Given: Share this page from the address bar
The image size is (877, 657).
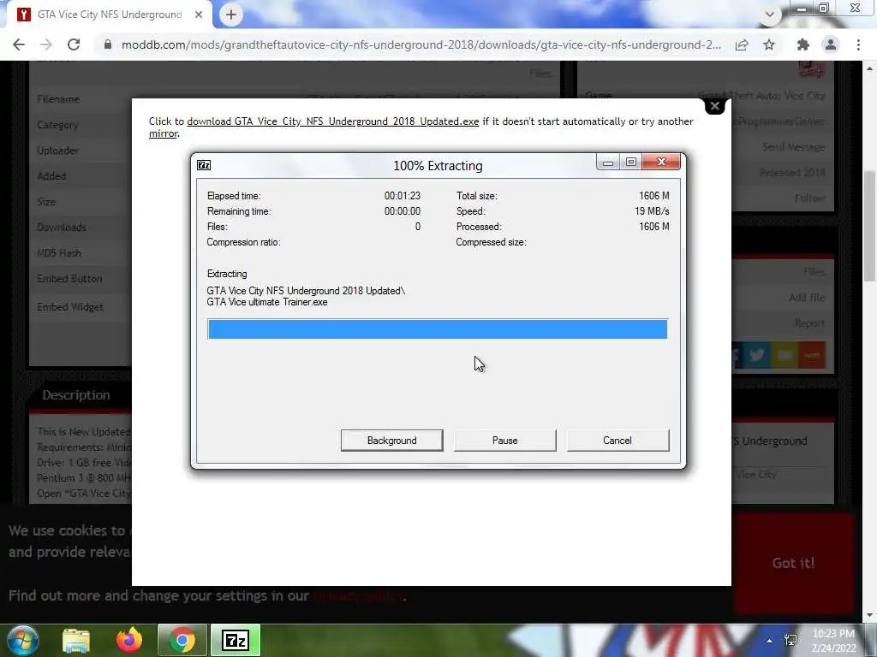Looking at the screenshot, I should [x=742, y=44].
